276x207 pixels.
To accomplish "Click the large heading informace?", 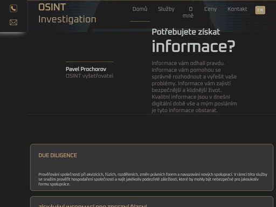I will pos(194,46).
